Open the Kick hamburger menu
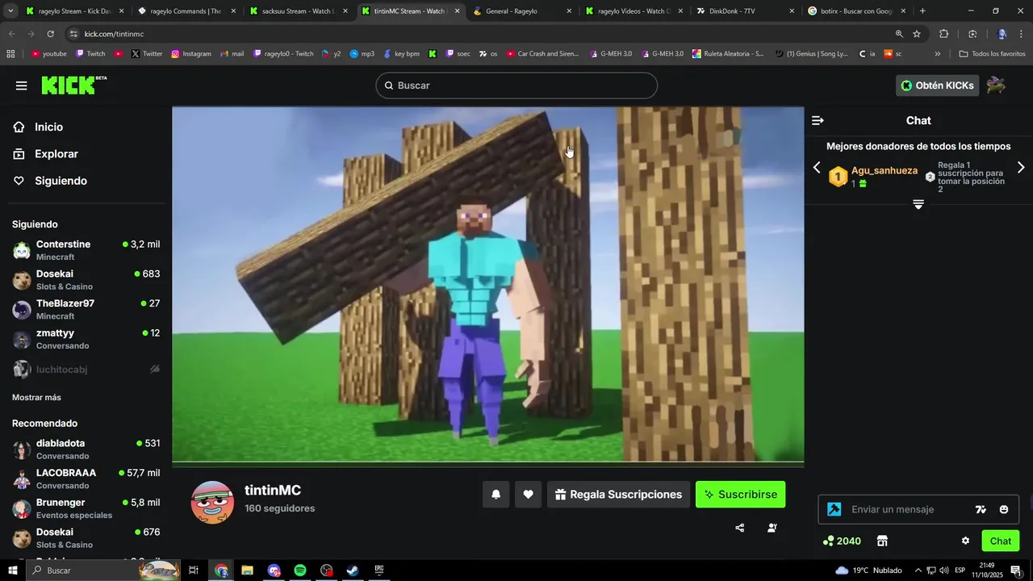This screenshot has height=581, width=1033. coord(21,86)
